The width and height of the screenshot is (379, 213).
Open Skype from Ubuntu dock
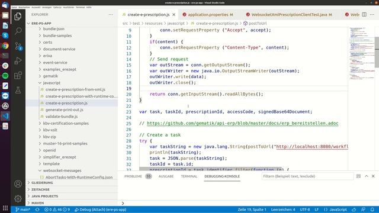pos(5,35)
